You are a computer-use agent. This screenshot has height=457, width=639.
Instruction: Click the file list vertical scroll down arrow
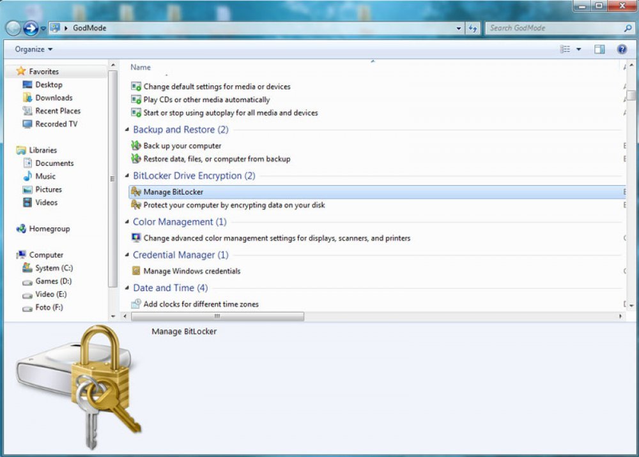pyautogui.click(x=631, y=306)
